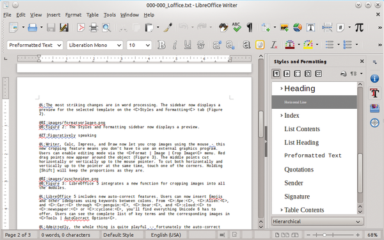
Task: Click English (USA) language in the status bar
Action: click(x=166, y=235)
